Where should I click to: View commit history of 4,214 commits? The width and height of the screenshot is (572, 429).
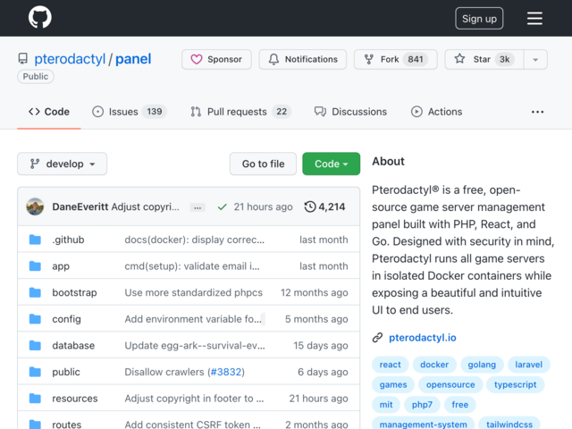tap(324, 206)
